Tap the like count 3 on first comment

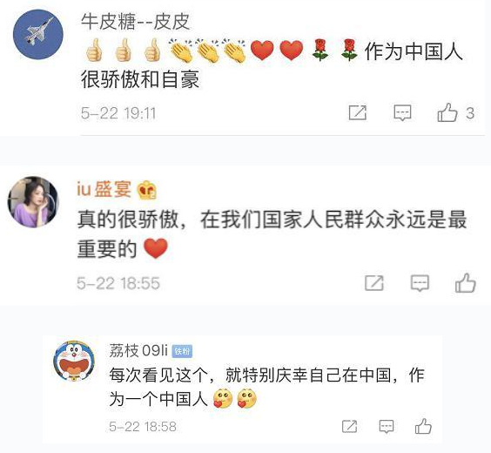pos(470,113)
